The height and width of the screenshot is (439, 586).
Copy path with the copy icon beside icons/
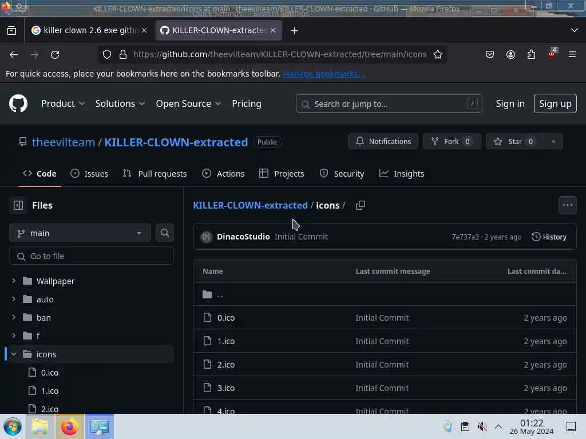pyautogui.click(x=361, y=205)
